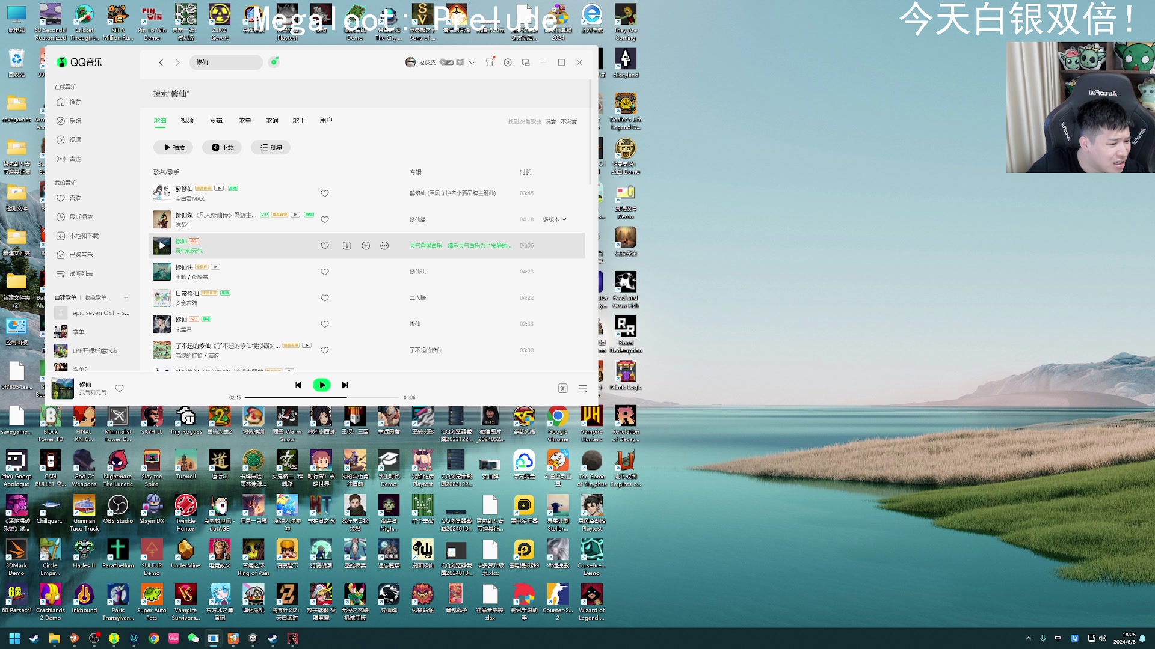Viewport: 1155px width, 649px height.
Task: Expand 多版本 versions for 修仙缘
Action: tap(555, 219)
